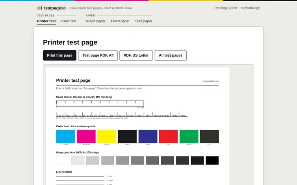Click the Yellow color bar
This screenshot has width=297, height=185.
(107, 136)
